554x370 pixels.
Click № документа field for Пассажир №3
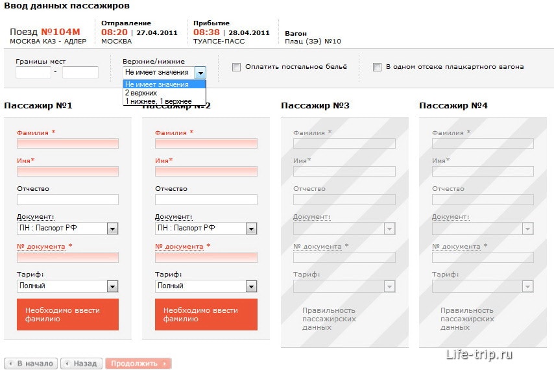coord(344,257)
